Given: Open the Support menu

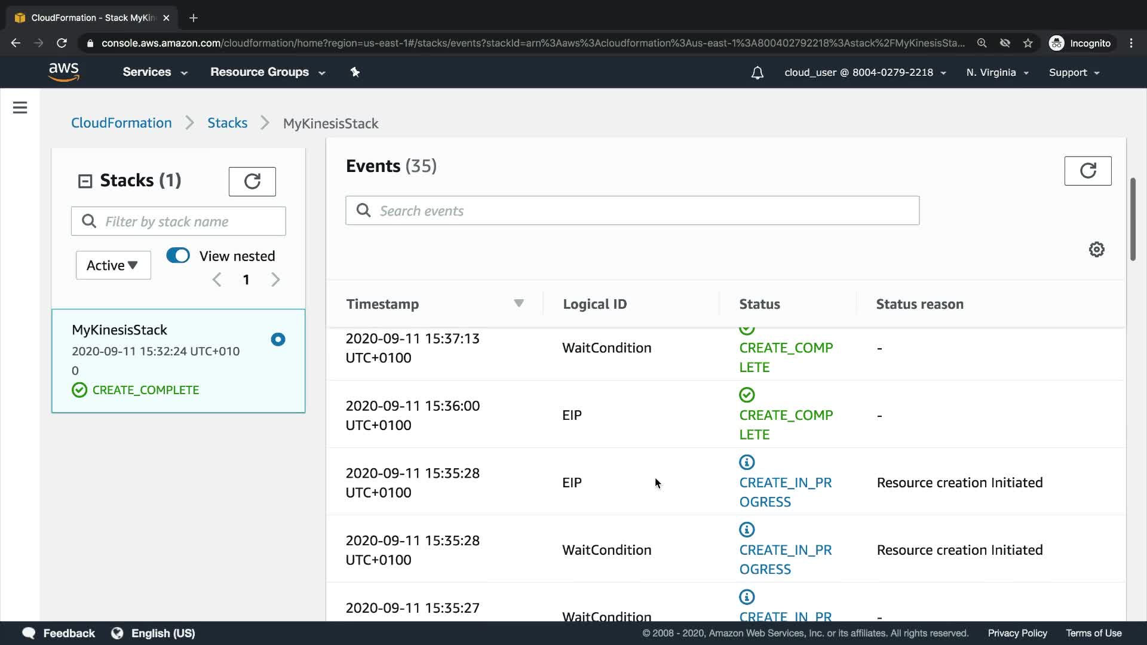Looking at the screenshot, I should 1074,72.
